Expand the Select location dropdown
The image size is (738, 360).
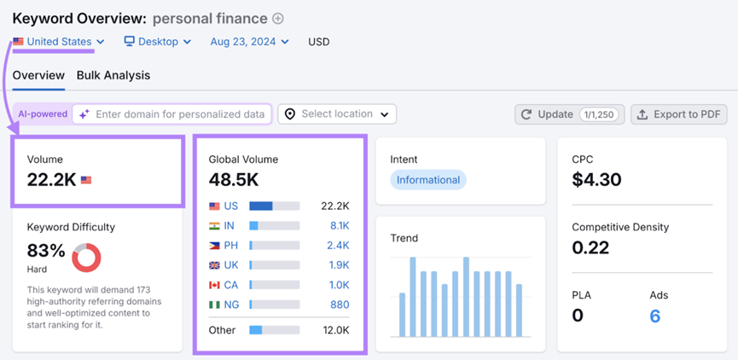click(337, 114)
